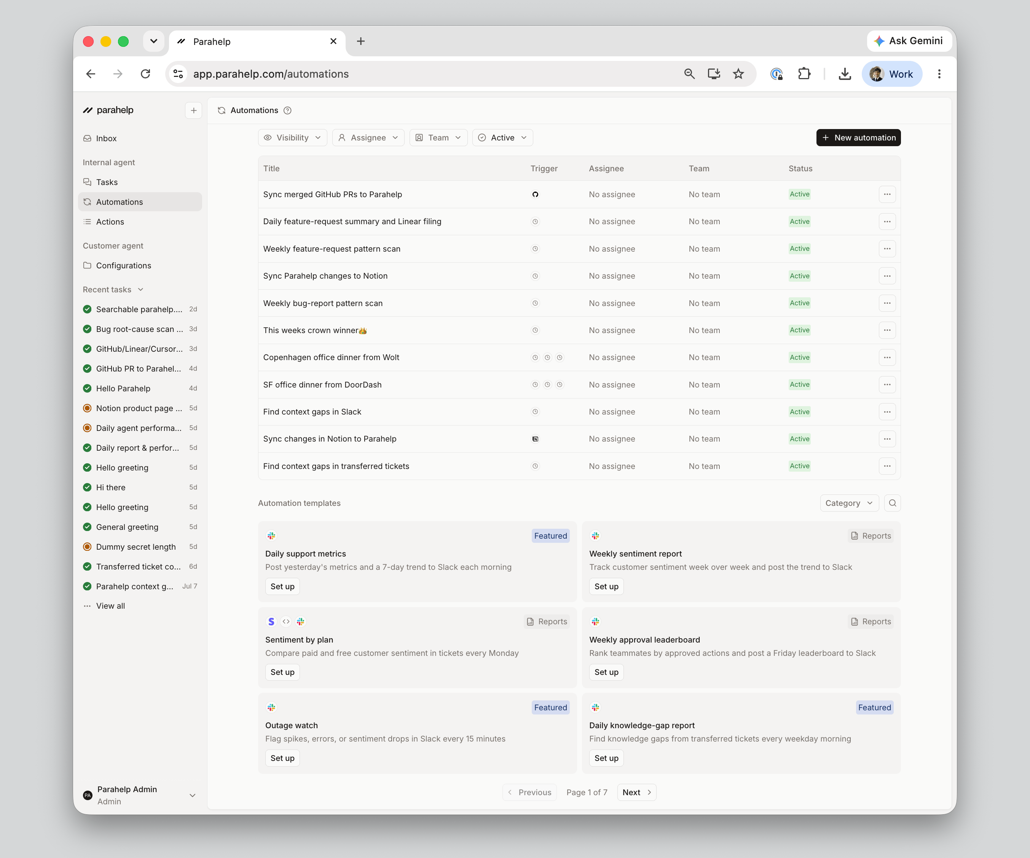The width and height of the screenshot is (1030, 858).
Task: Click the search icon in automation templates
Action: [x=892, y=503]
